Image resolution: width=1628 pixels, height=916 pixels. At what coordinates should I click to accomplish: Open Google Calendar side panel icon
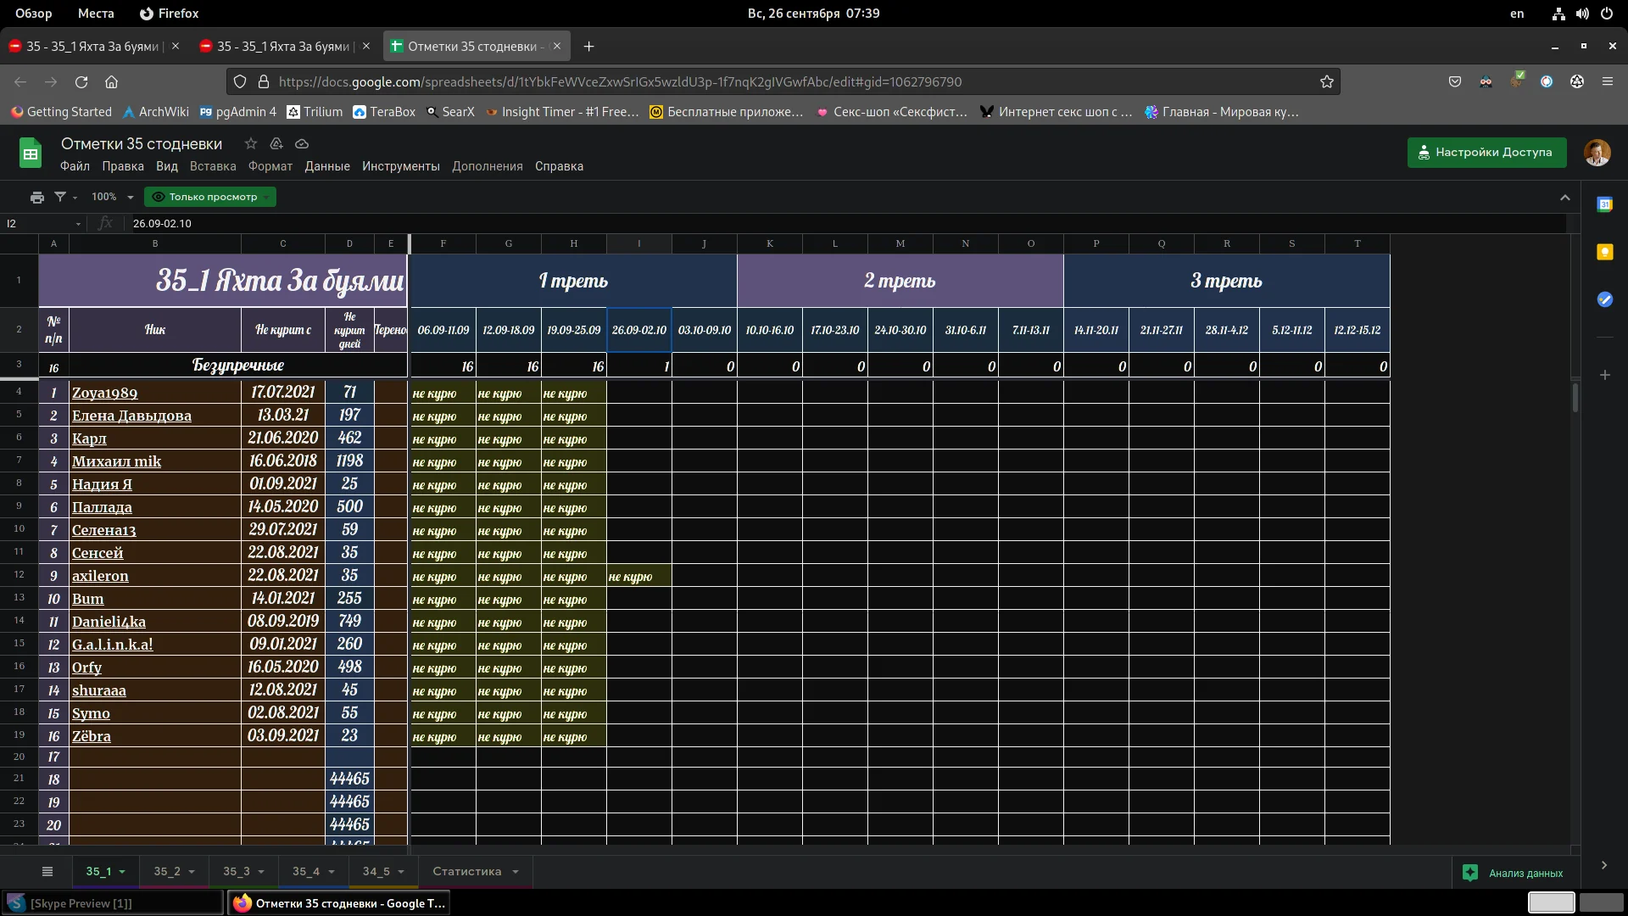tap(1604, 204)
